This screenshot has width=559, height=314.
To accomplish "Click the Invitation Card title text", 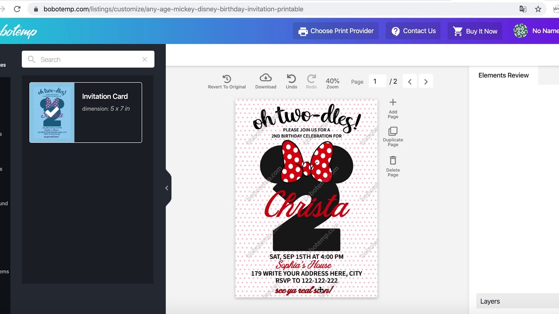I will point(105,96).
